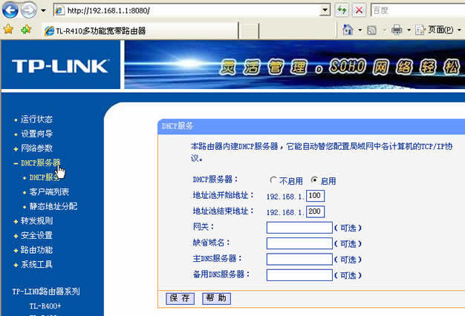Click the 网关 input field
465x316 pixels.
299,228
